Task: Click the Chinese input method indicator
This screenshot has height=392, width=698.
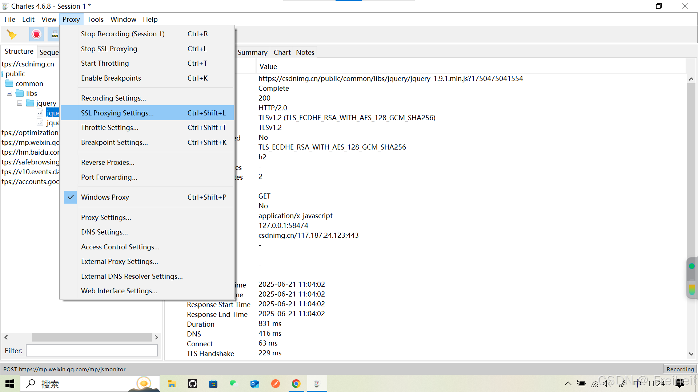Action: (x=637, y=384)
